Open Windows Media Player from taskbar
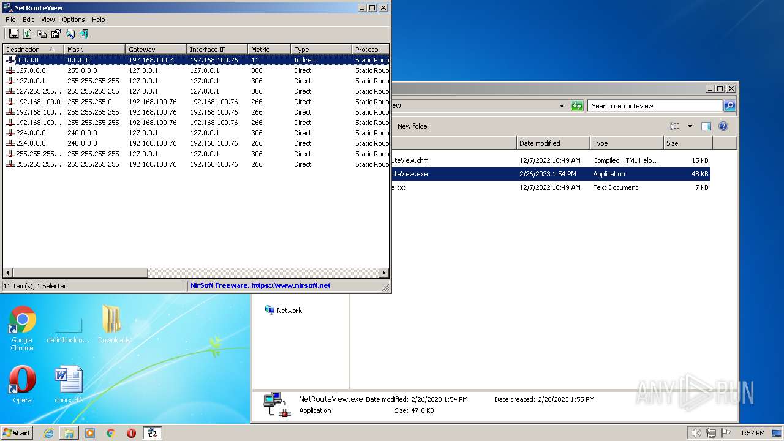784x441 pixels. click(x=90, y=433)
